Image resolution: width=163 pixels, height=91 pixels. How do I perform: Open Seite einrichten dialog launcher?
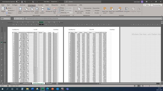[x=57, y=15]
